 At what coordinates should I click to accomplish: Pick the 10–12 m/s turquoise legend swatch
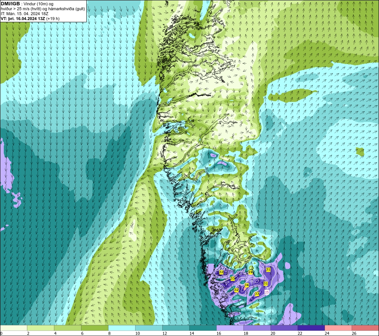149,328
